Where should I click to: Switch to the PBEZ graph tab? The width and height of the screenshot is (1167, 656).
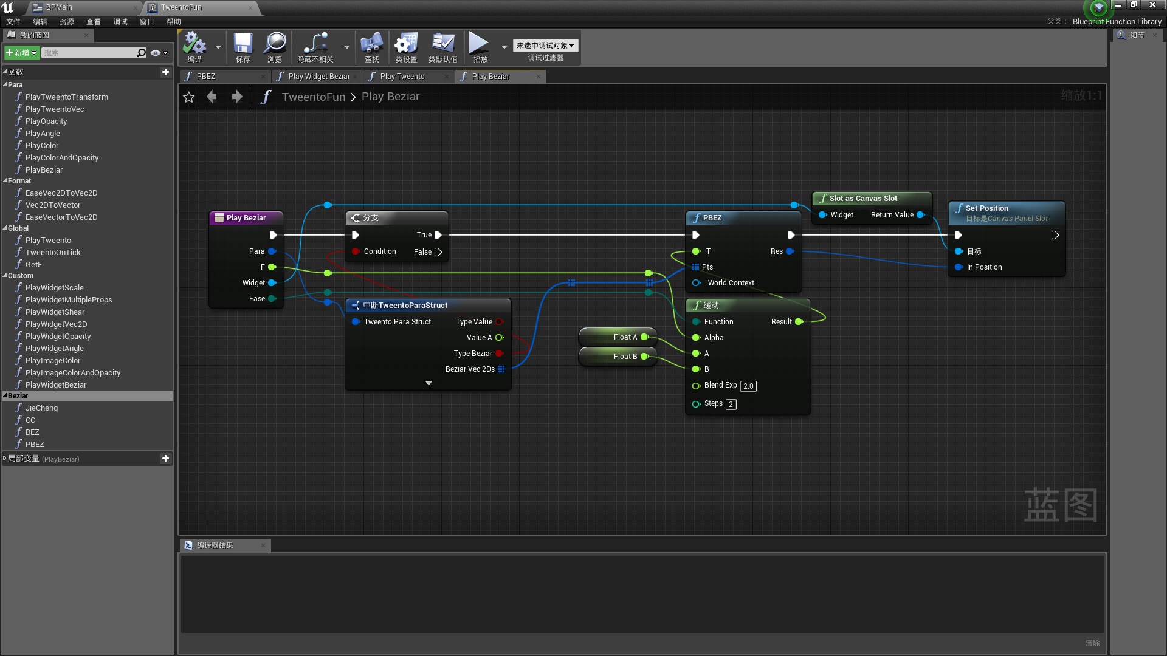click(225, 77)
